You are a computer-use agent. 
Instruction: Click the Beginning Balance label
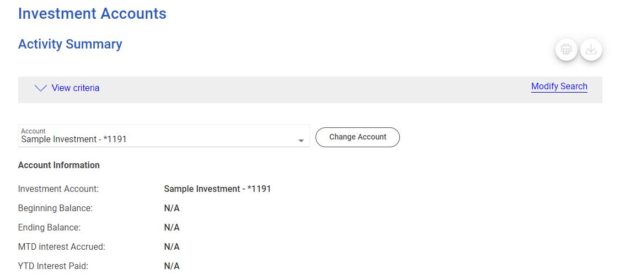coord(55,208)
